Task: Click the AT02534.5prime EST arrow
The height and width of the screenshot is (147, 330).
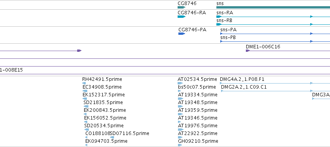Action: click(180, 83)
